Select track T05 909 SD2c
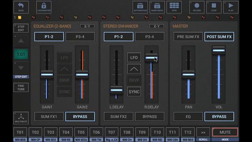The width and height of the screenshot is (252, 142). pos(81,133)
